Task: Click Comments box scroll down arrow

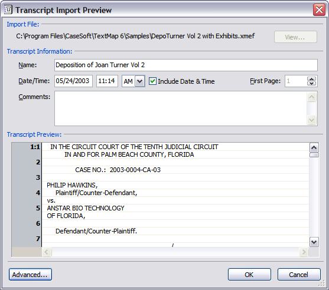Action: [x=312, y=120]
